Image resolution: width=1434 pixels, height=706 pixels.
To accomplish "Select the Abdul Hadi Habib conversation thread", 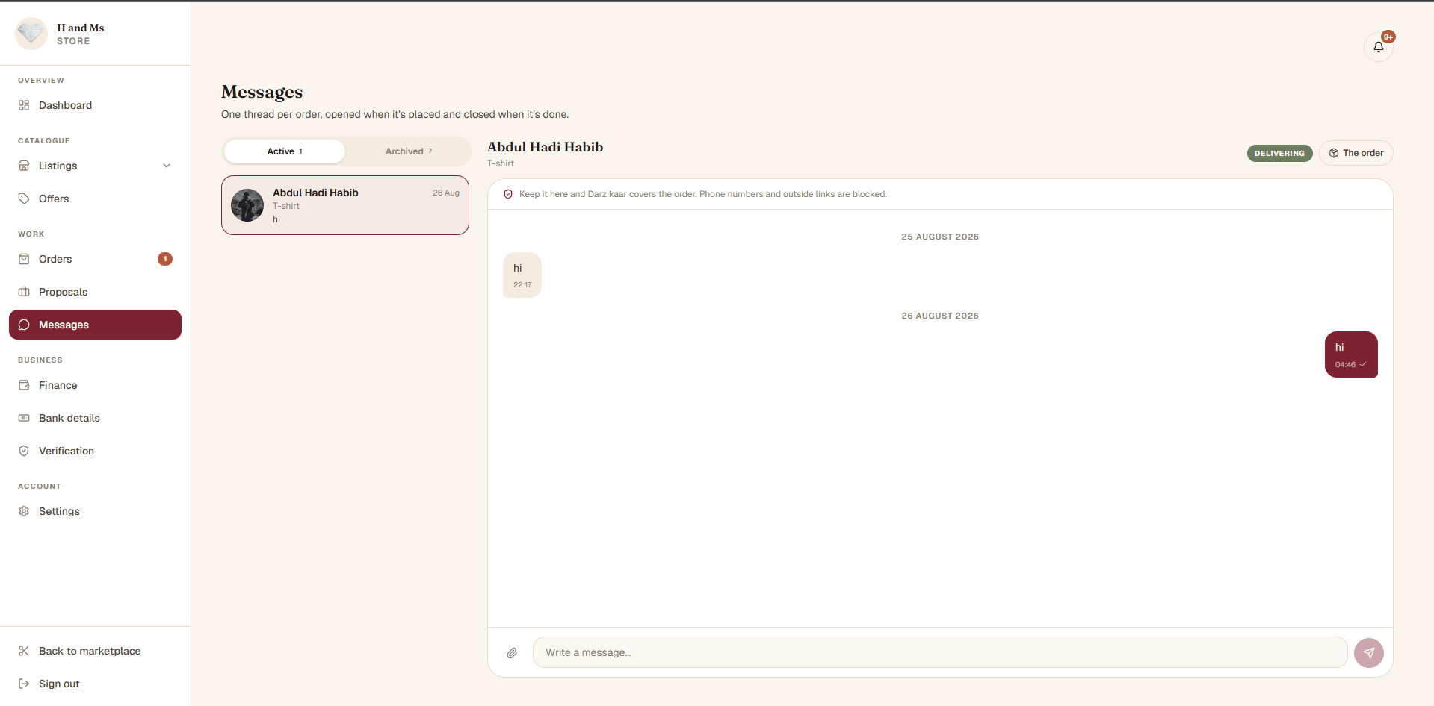I will click(345, 205).
